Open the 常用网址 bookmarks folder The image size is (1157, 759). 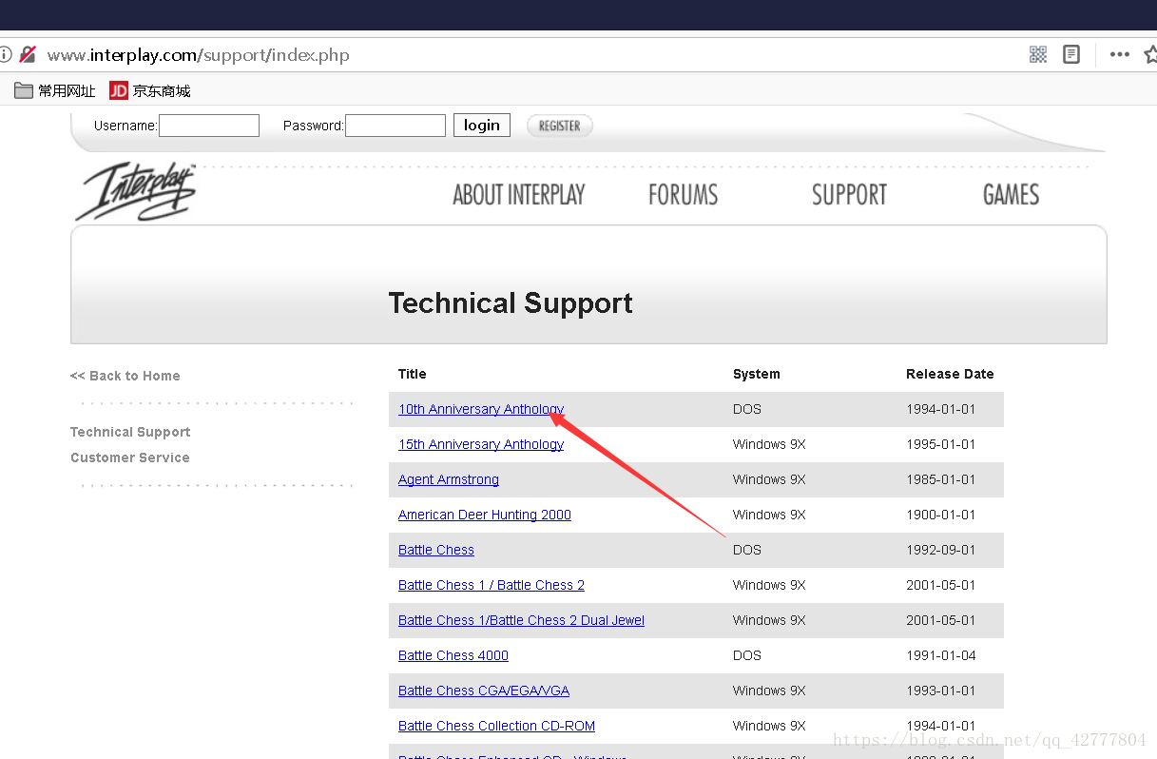[55, 90]
